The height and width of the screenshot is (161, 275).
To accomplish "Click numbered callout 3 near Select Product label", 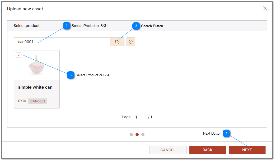I will (71, 75).
